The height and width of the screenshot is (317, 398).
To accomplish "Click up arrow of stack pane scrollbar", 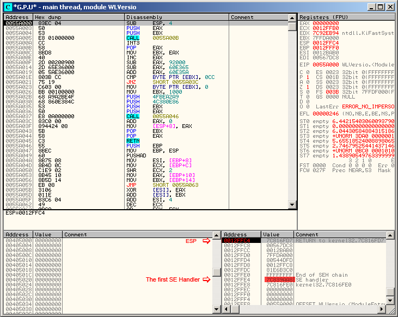I will [390, 235].
